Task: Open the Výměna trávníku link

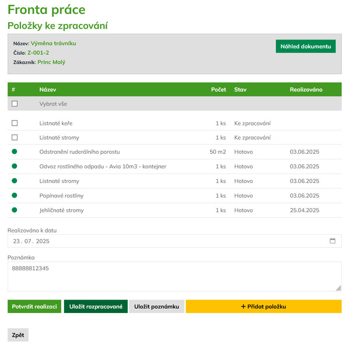Action: pyautogui.click(x=53, y=43)
